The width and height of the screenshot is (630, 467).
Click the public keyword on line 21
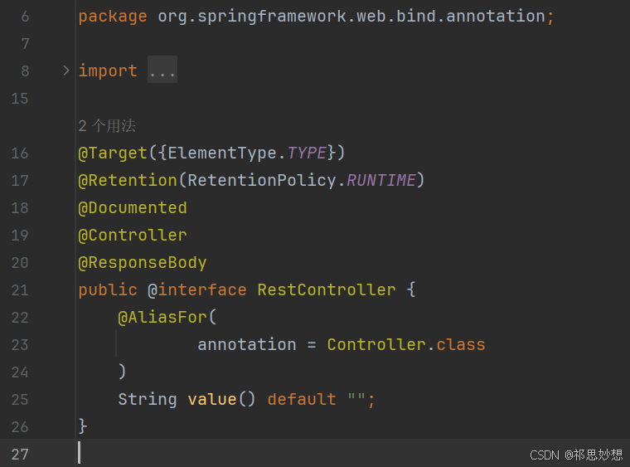pyautogui.click(x=108, y=290)
